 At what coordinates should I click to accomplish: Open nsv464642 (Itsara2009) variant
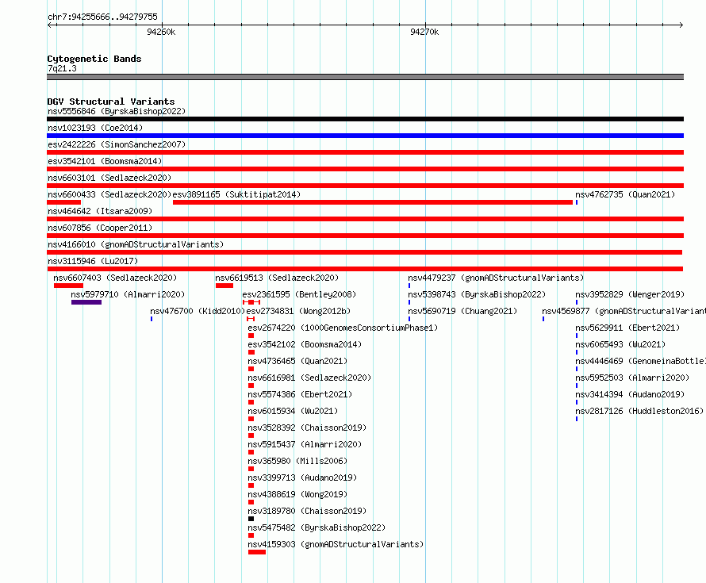point(100,211)
